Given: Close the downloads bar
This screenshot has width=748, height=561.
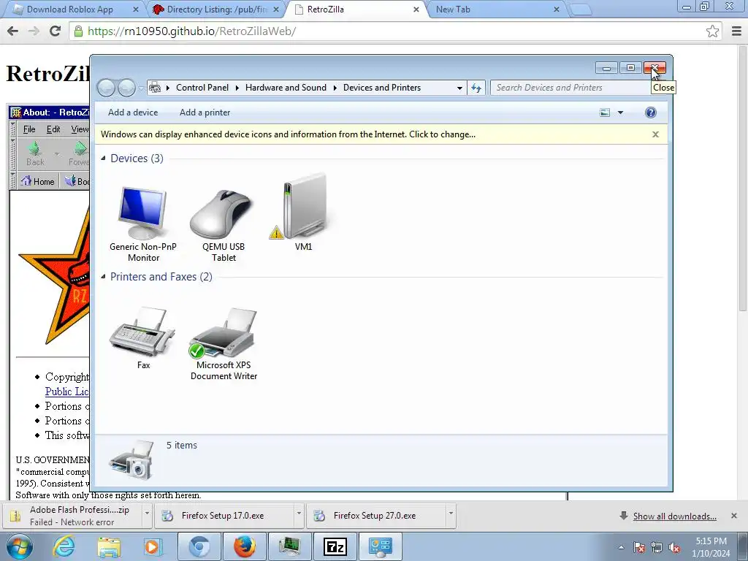Looking at the screenshot, I should pos(733,516).
